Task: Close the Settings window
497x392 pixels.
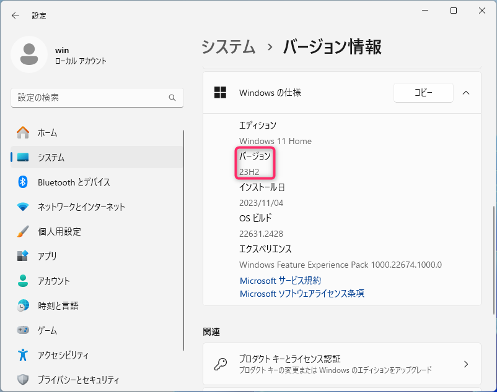Action: coord(482,11)
